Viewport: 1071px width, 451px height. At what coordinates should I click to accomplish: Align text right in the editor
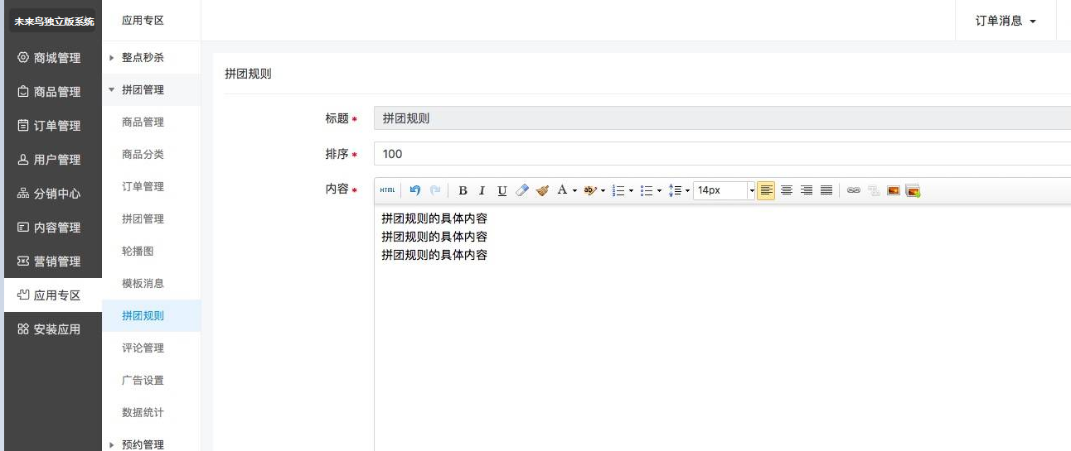[807, 190]
